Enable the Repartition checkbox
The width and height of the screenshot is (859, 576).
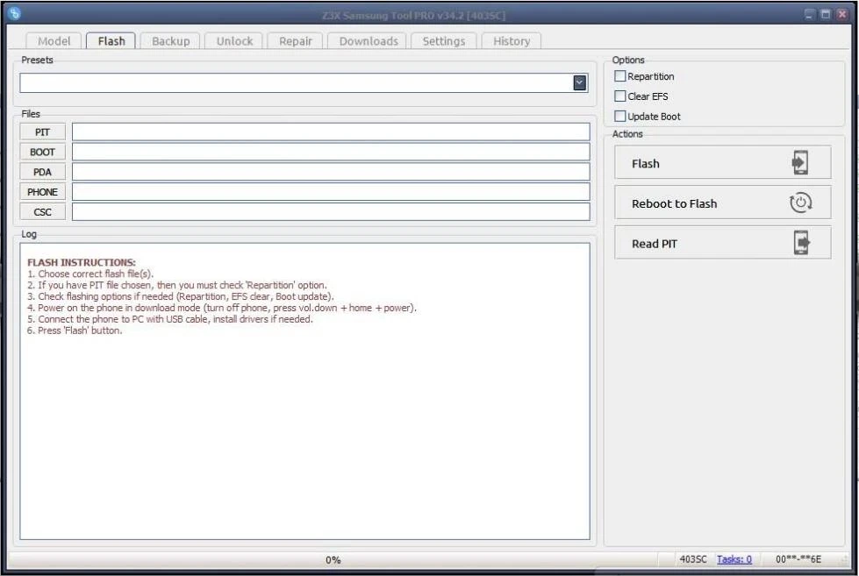click(x=619, y=76)
